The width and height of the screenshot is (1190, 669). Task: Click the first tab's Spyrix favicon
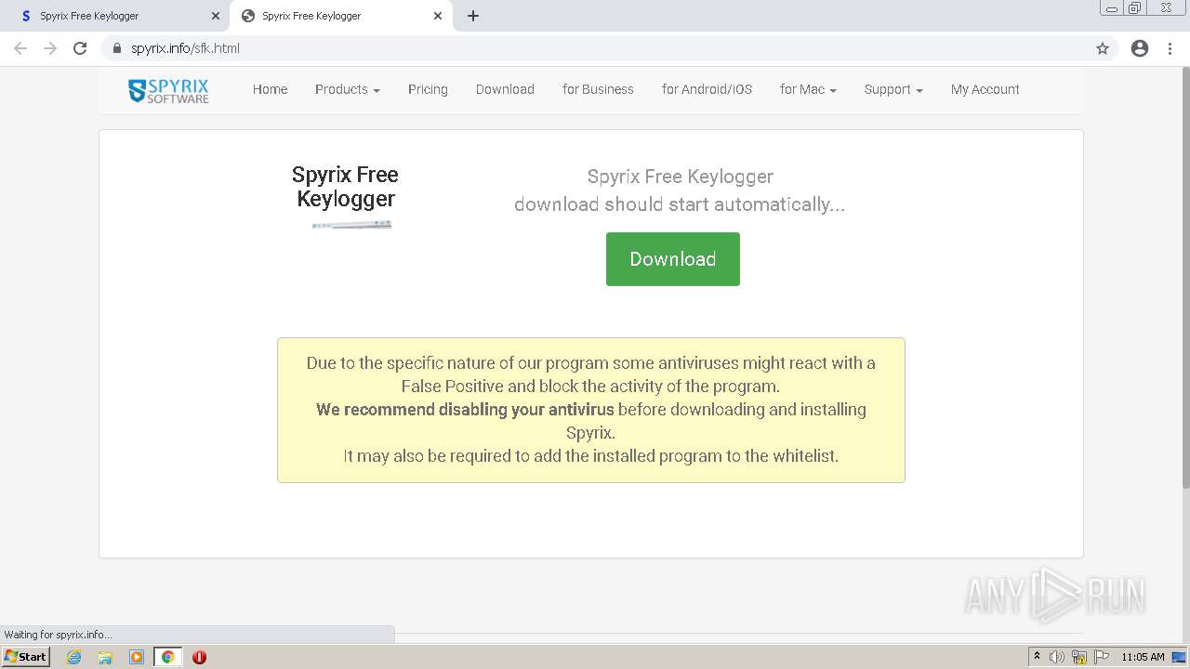tap(26, 16)
